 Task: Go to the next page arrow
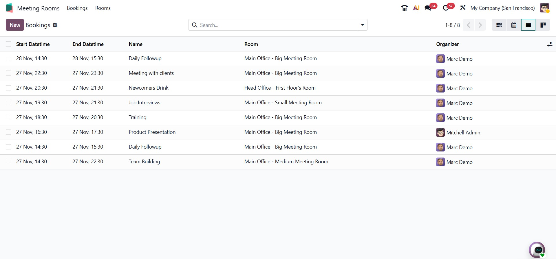click(x=480, y=25)
